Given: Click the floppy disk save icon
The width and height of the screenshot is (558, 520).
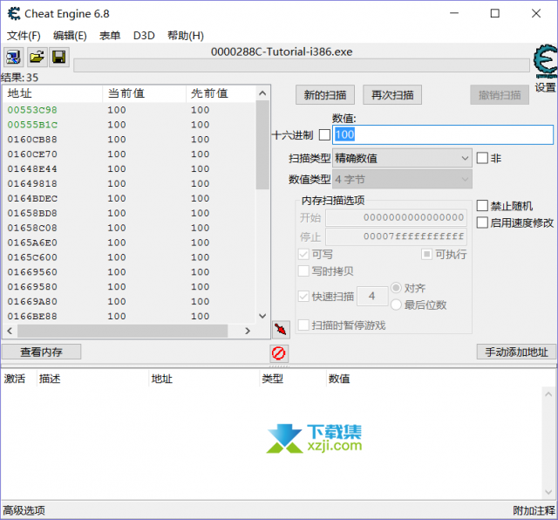Looking at the screenshot, I should [x=59, y=57].
